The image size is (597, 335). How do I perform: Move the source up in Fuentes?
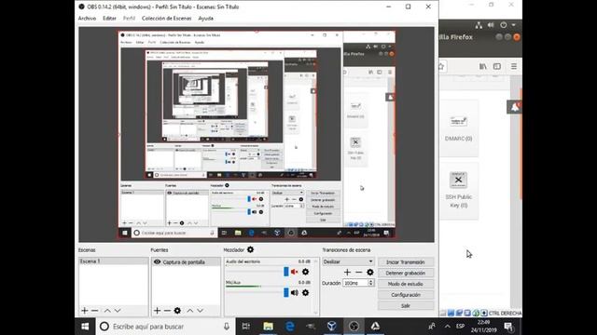[190, 311]
